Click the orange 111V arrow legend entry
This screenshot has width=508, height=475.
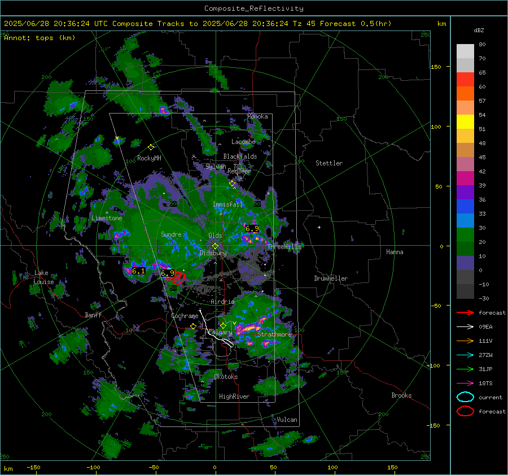(x=465, y=341)
